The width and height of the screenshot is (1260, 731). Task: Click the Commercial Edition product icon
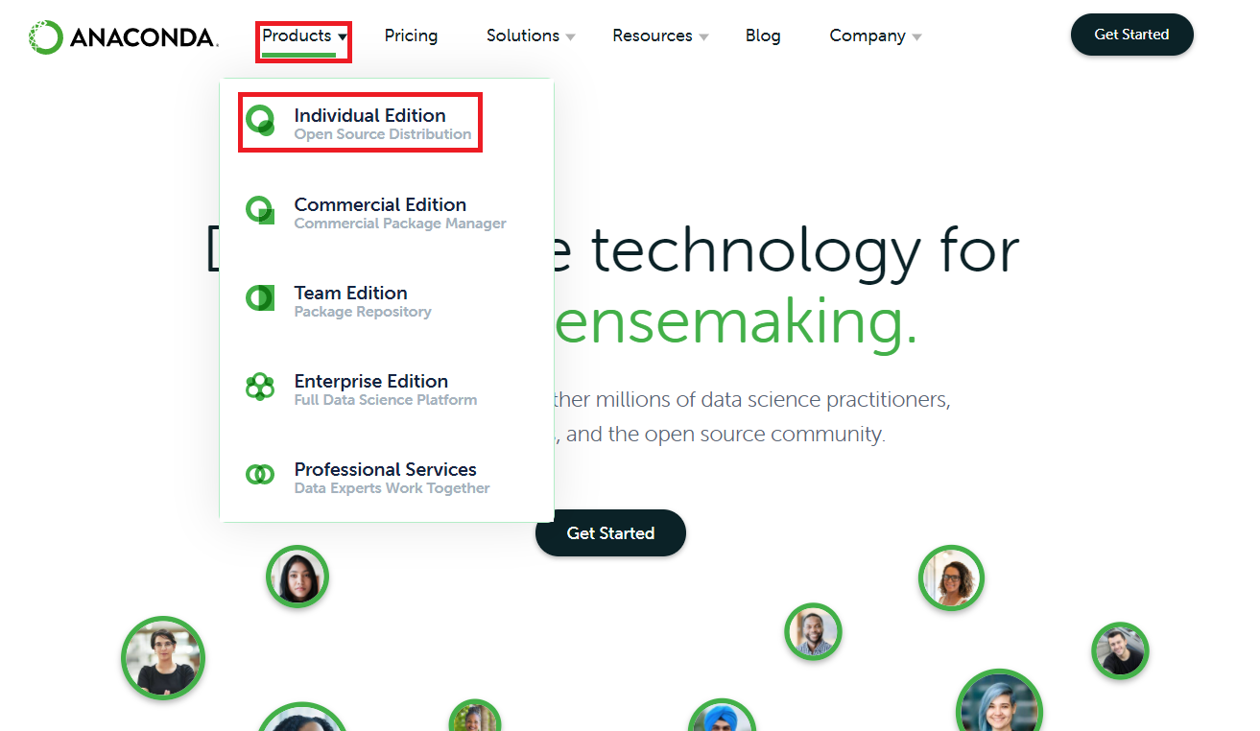(x=260, y=211)
